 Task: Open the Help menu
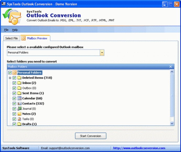tap(15, 30)
